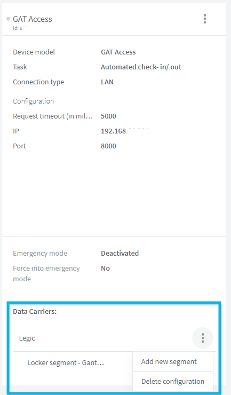Image resolution: width=231 pixels, height=395 pixels.
Task: Click the grey status dot beside GAT Access
Action: tap(9, 19)
